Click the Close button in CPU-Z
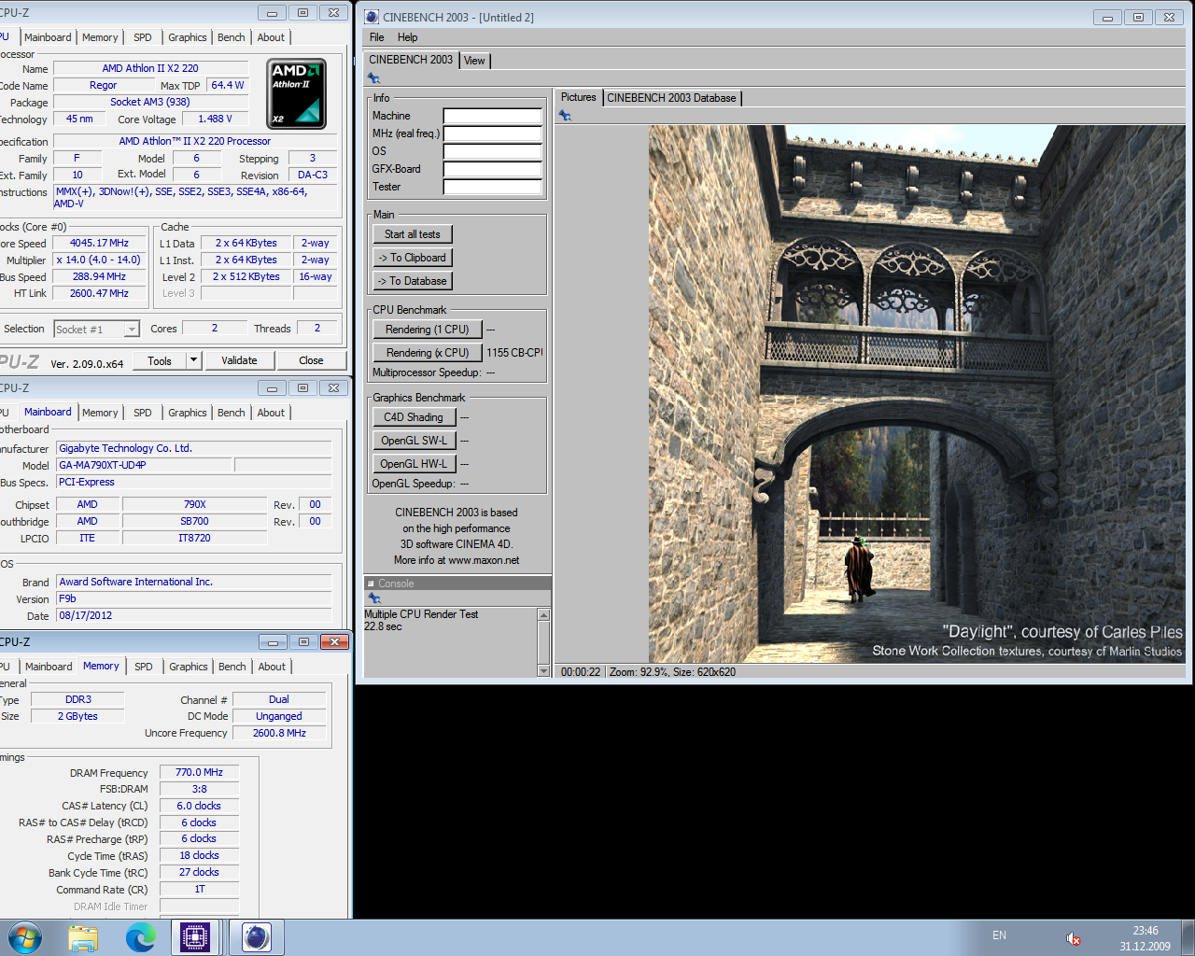 (x=311, y=360)
